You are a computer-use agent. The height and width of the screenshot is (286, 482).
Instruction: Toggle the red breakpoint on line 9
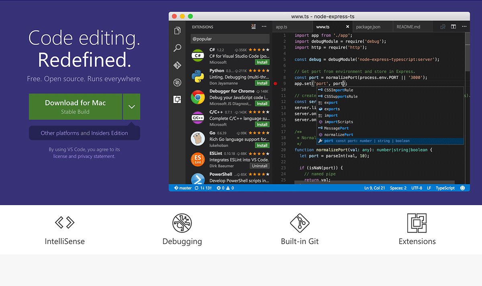[x=276, y=83]
